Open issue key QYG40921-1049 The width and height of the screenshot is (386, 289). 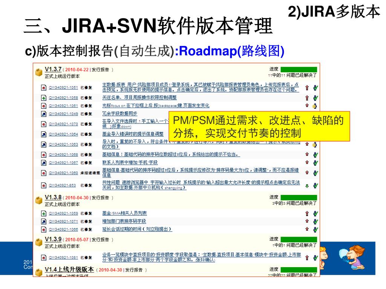(63, 114)
